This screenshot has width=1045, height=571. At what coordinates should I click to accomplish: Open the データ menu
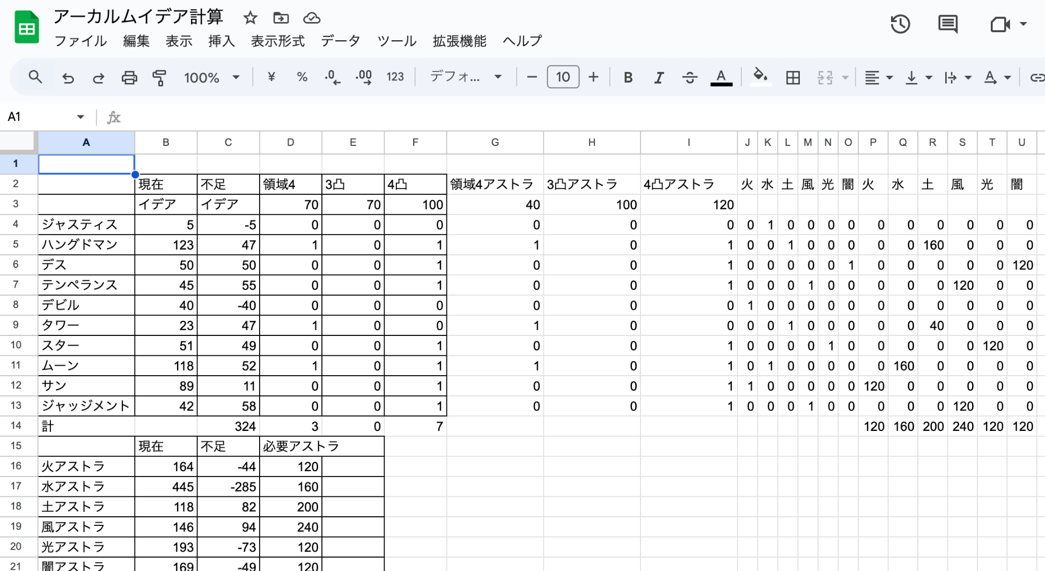340,41
